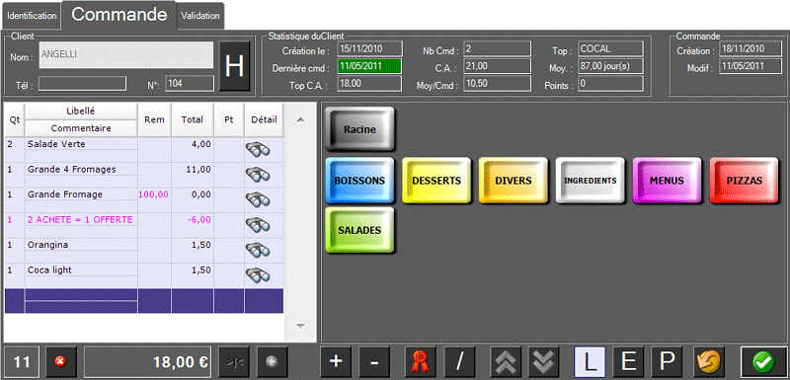Select the Grande Fromage label cell
Screen dimensions: 790x380
(x=81, y=194)
